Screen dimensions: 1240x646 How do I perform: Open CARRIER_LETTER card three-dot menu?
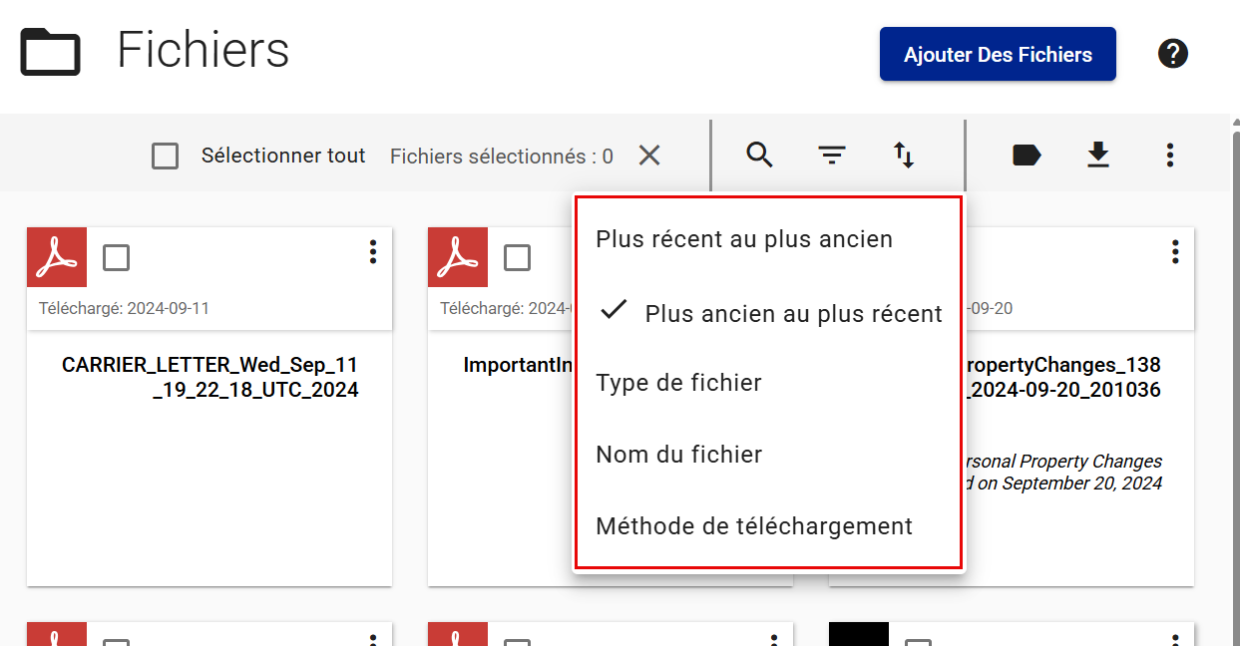(373, 252)
